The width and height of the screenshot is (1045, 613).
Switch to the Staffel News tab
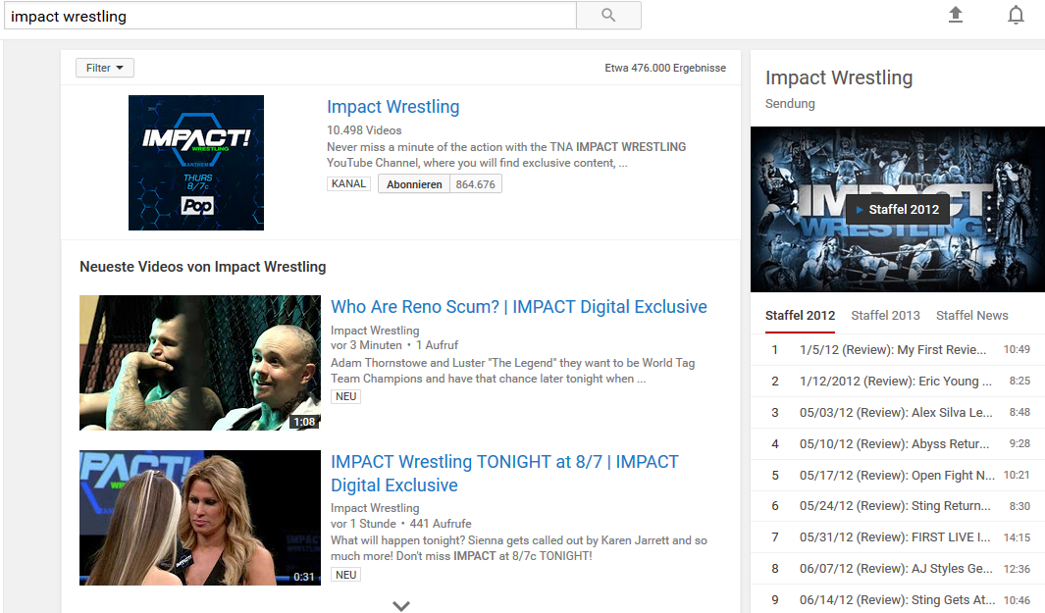pyautogui.click(x=971, y=315)
